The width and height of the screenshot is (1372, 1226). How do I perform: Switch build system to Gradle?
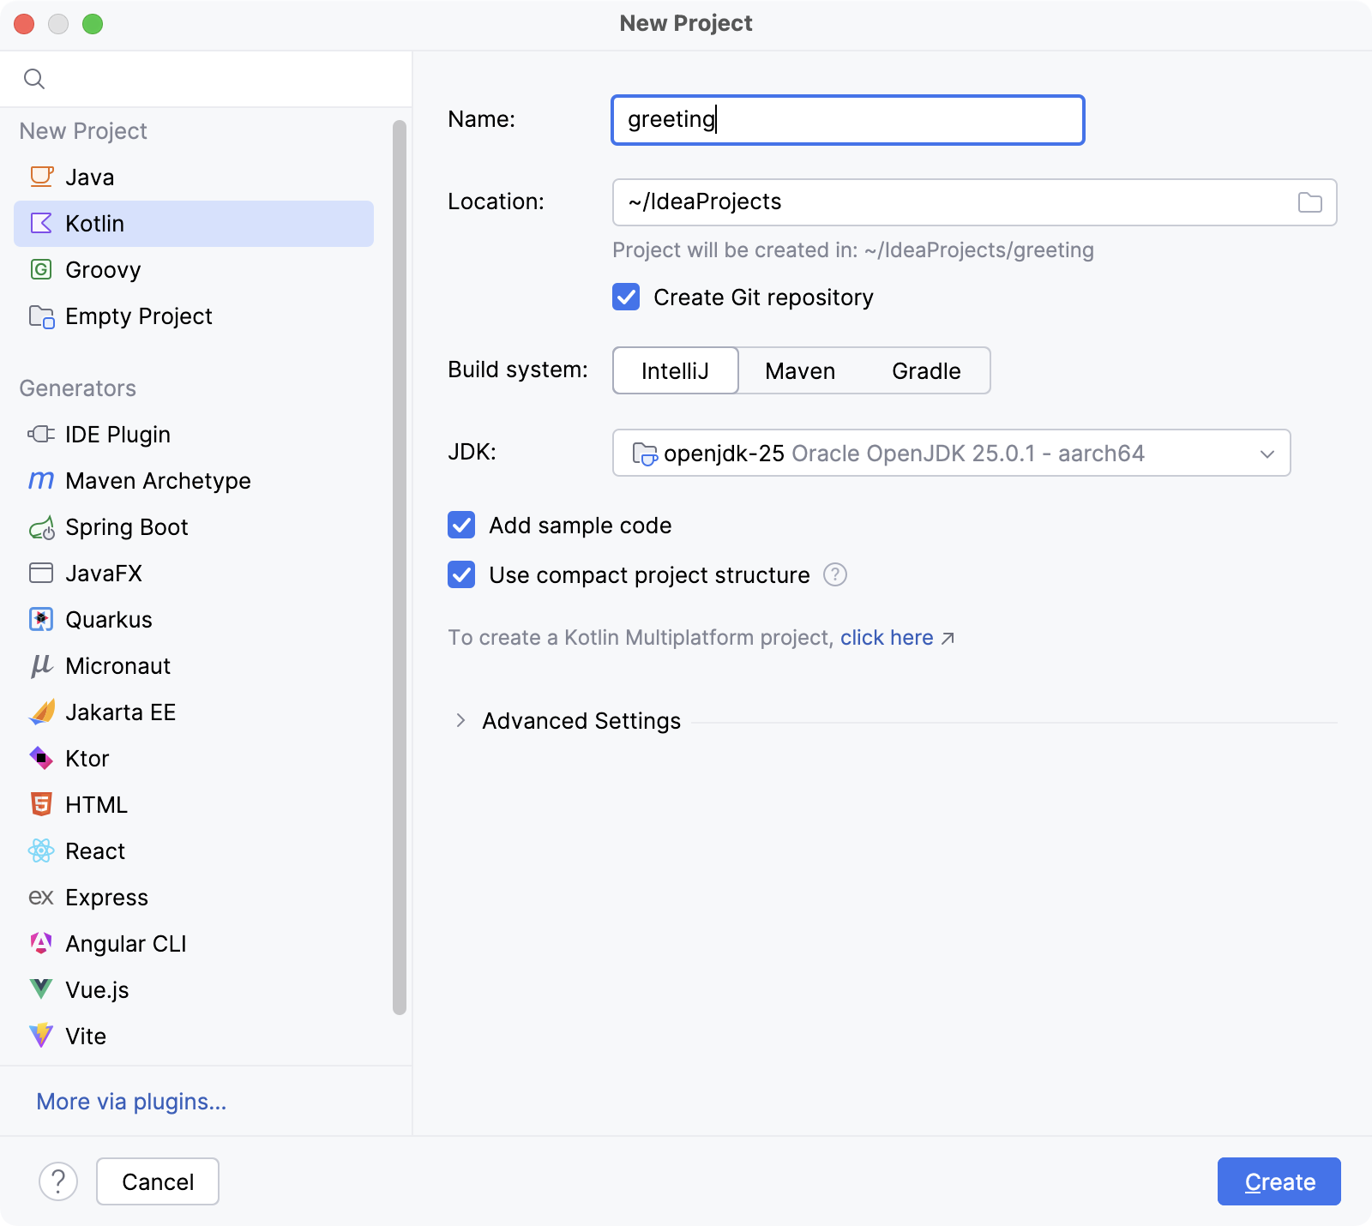point(926,370)
